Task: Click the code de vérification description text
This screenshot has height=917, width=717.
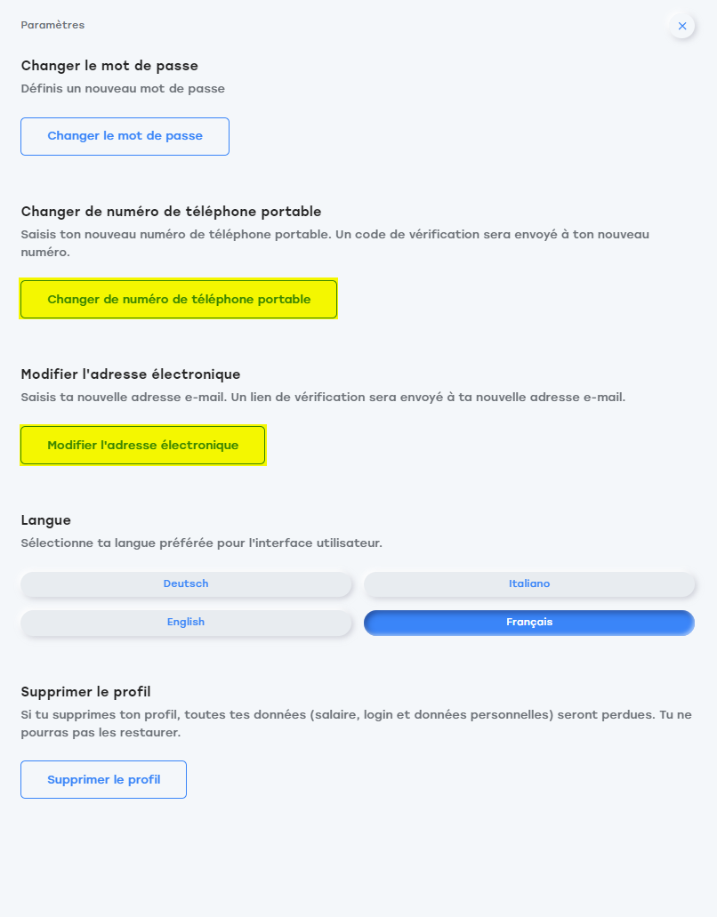Action: point(335,244)
